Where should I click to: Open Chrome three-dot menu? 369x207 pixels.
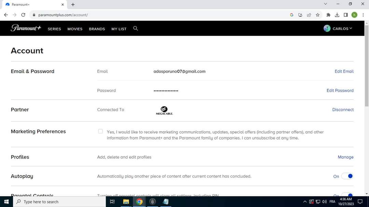[x=363, y=15]
